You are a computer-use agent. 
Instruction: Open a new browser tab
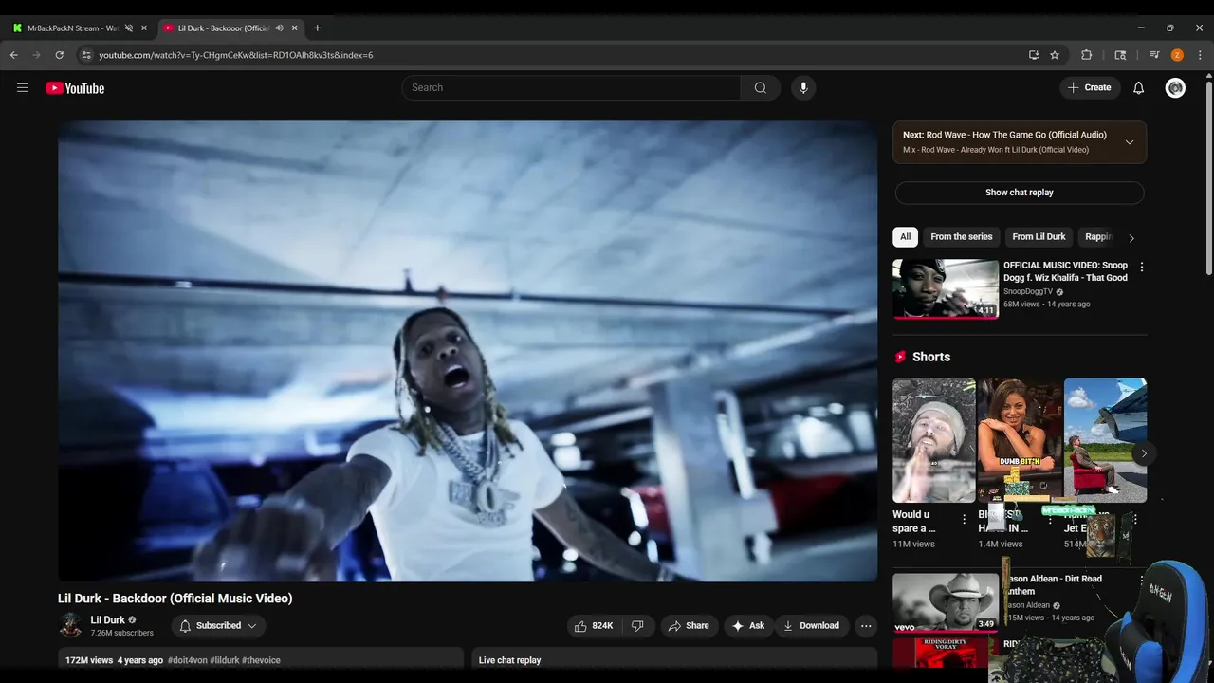(x=317, y=28)
